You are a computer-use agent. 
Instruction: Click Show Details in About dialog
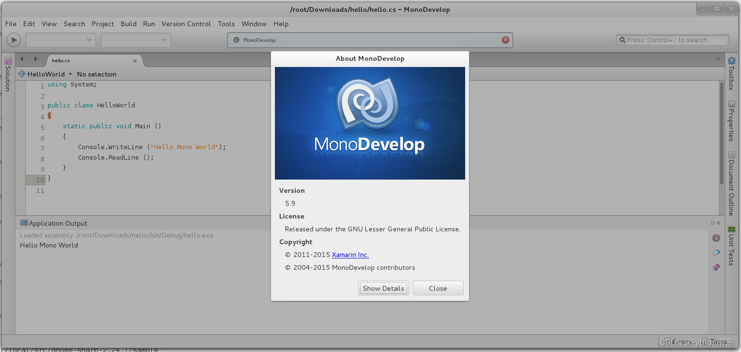[x=383, y=288]
